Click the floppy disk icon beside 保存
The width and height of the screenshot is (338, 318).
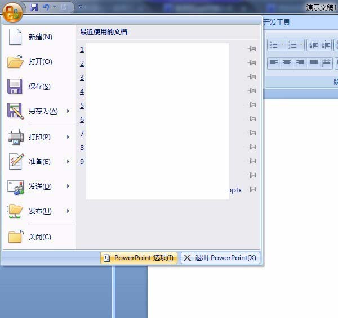point(15,87)
